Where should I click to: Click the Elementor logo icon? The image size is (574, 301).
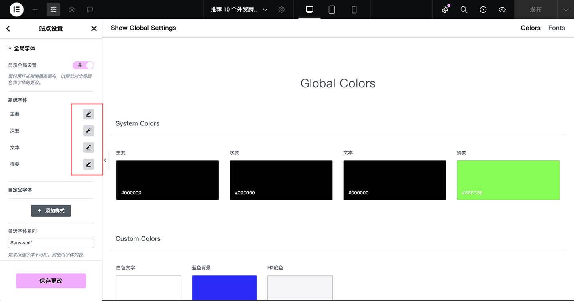(17, 10)
